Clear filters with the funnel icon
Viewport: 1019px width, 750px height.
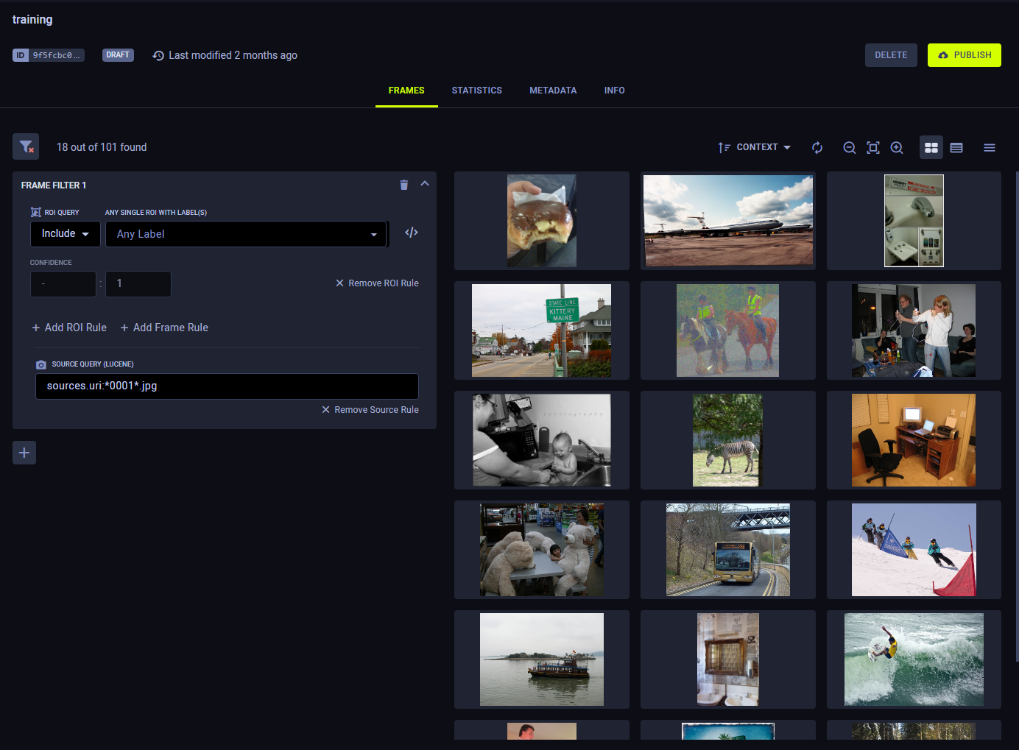coord(26,146)
